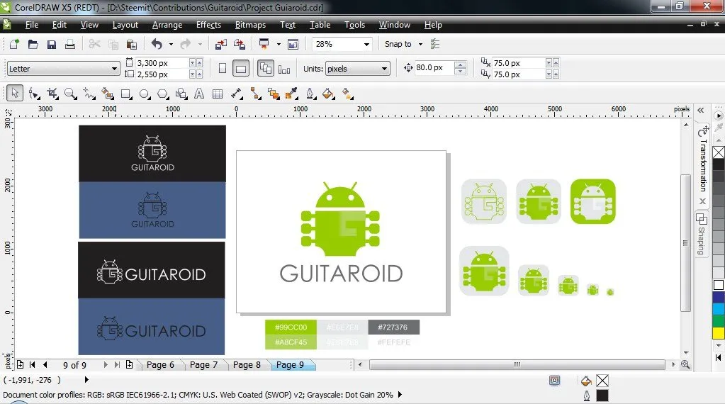The height and width of the screenshot is (404, 725).
Task: Select the Text tool
Action: (199, 94)
